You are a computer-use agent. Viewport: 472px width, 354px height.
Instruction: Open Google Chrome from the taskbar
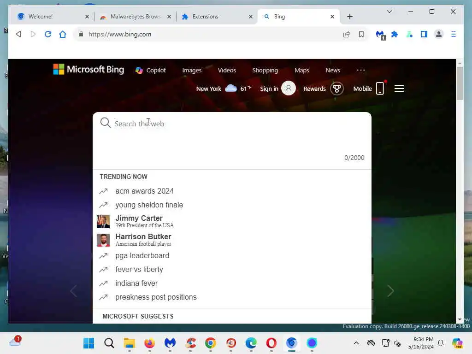[x=210, y=343]
